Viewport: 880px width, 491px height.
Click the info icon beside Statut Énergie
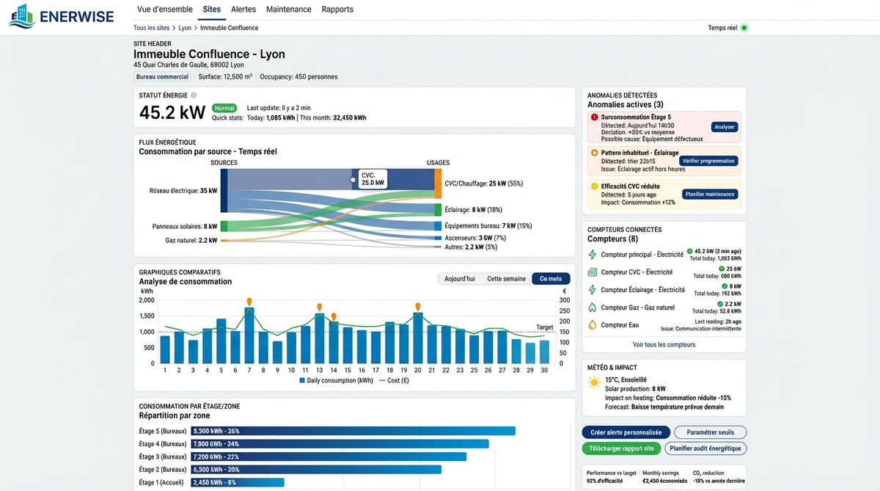point(194,95)
